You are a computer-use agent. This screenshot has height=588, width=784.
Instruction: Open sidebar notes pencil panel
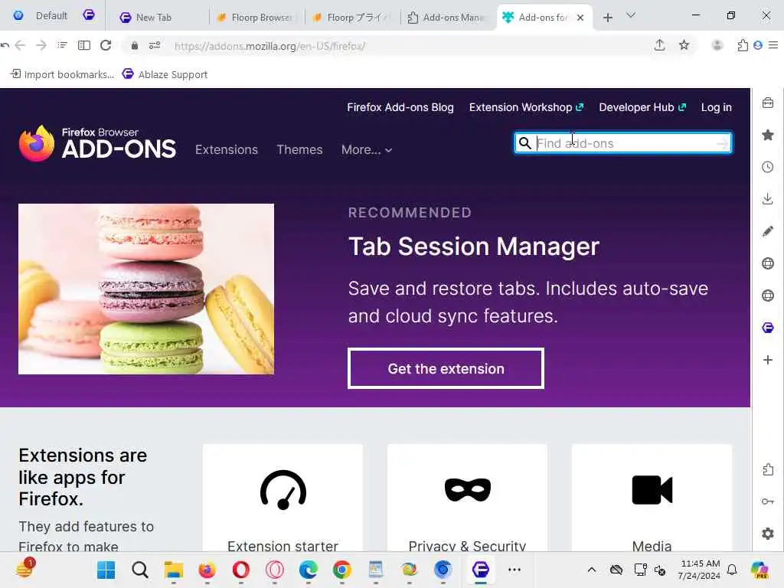tap(768, 231)
